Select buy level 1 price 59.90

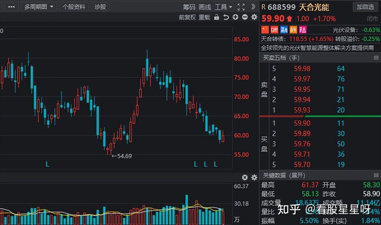pos(302,123)
